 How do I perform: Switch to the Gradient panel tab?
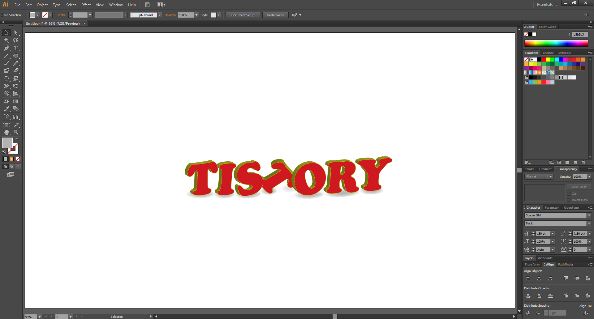[545, 169]
